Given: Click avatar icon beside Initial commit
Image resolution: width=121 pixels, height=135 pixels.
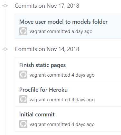Looking at the screenshot, I should tap(23, 124).
